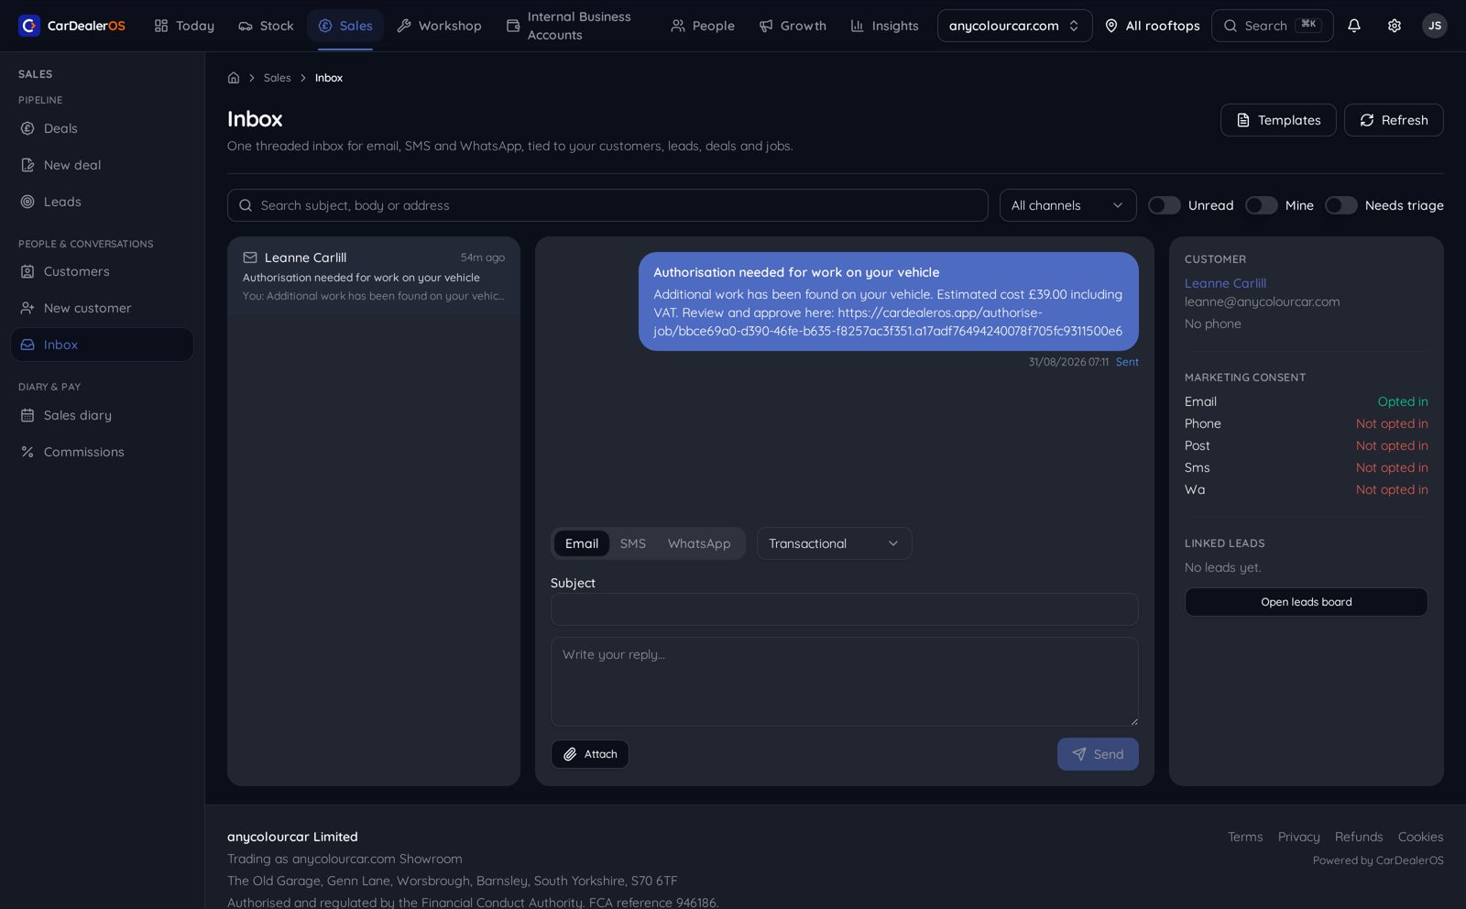
Task: Open the Today menu
Action: 184,26
